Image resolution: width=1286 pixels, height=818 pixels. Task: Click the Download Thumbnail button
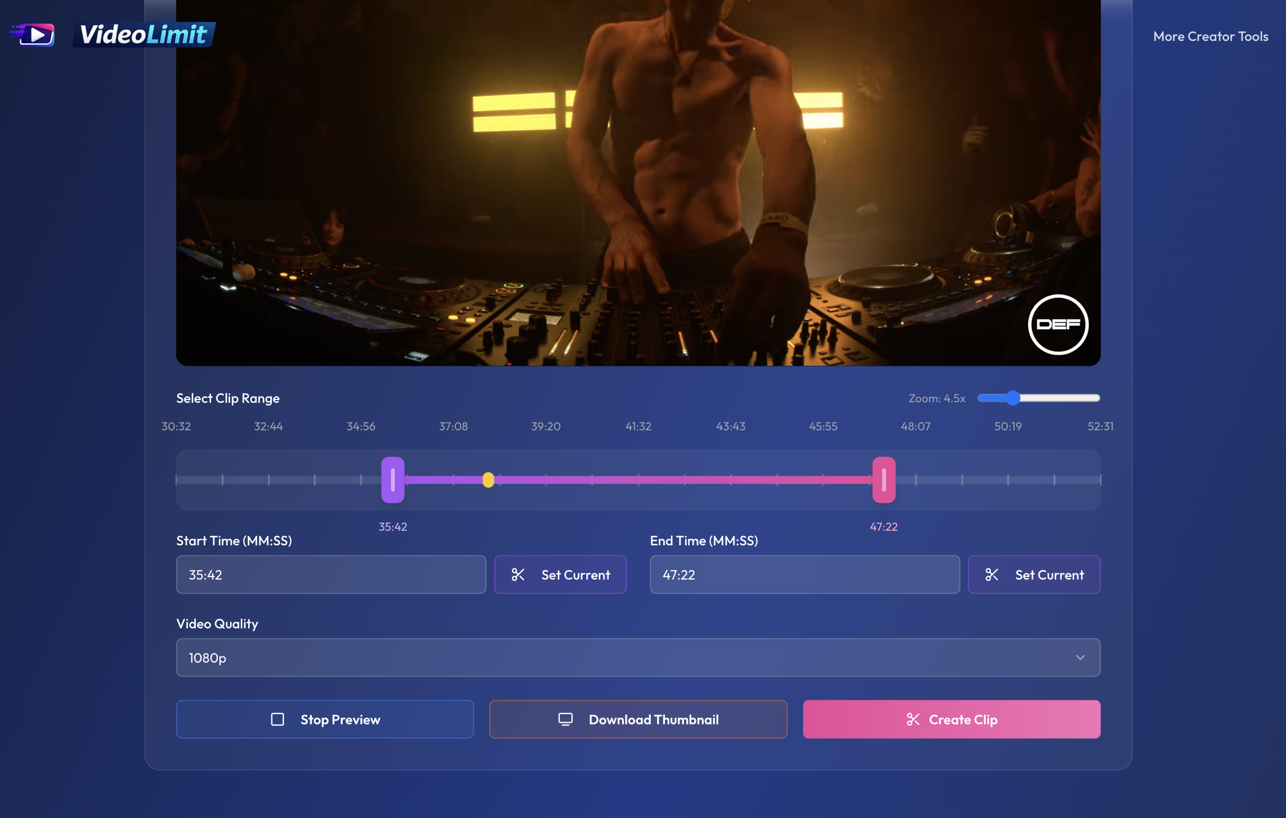pos(638,719)
